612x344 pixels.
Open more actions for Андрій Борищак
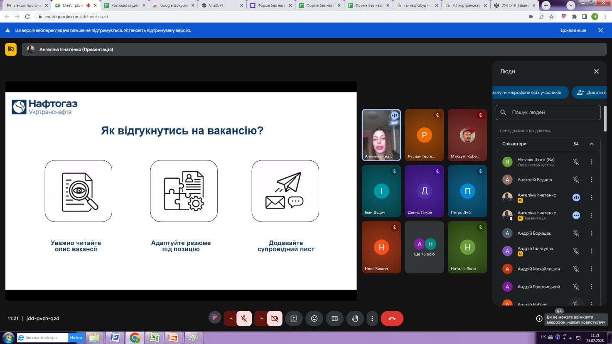[x=592, y=233]
